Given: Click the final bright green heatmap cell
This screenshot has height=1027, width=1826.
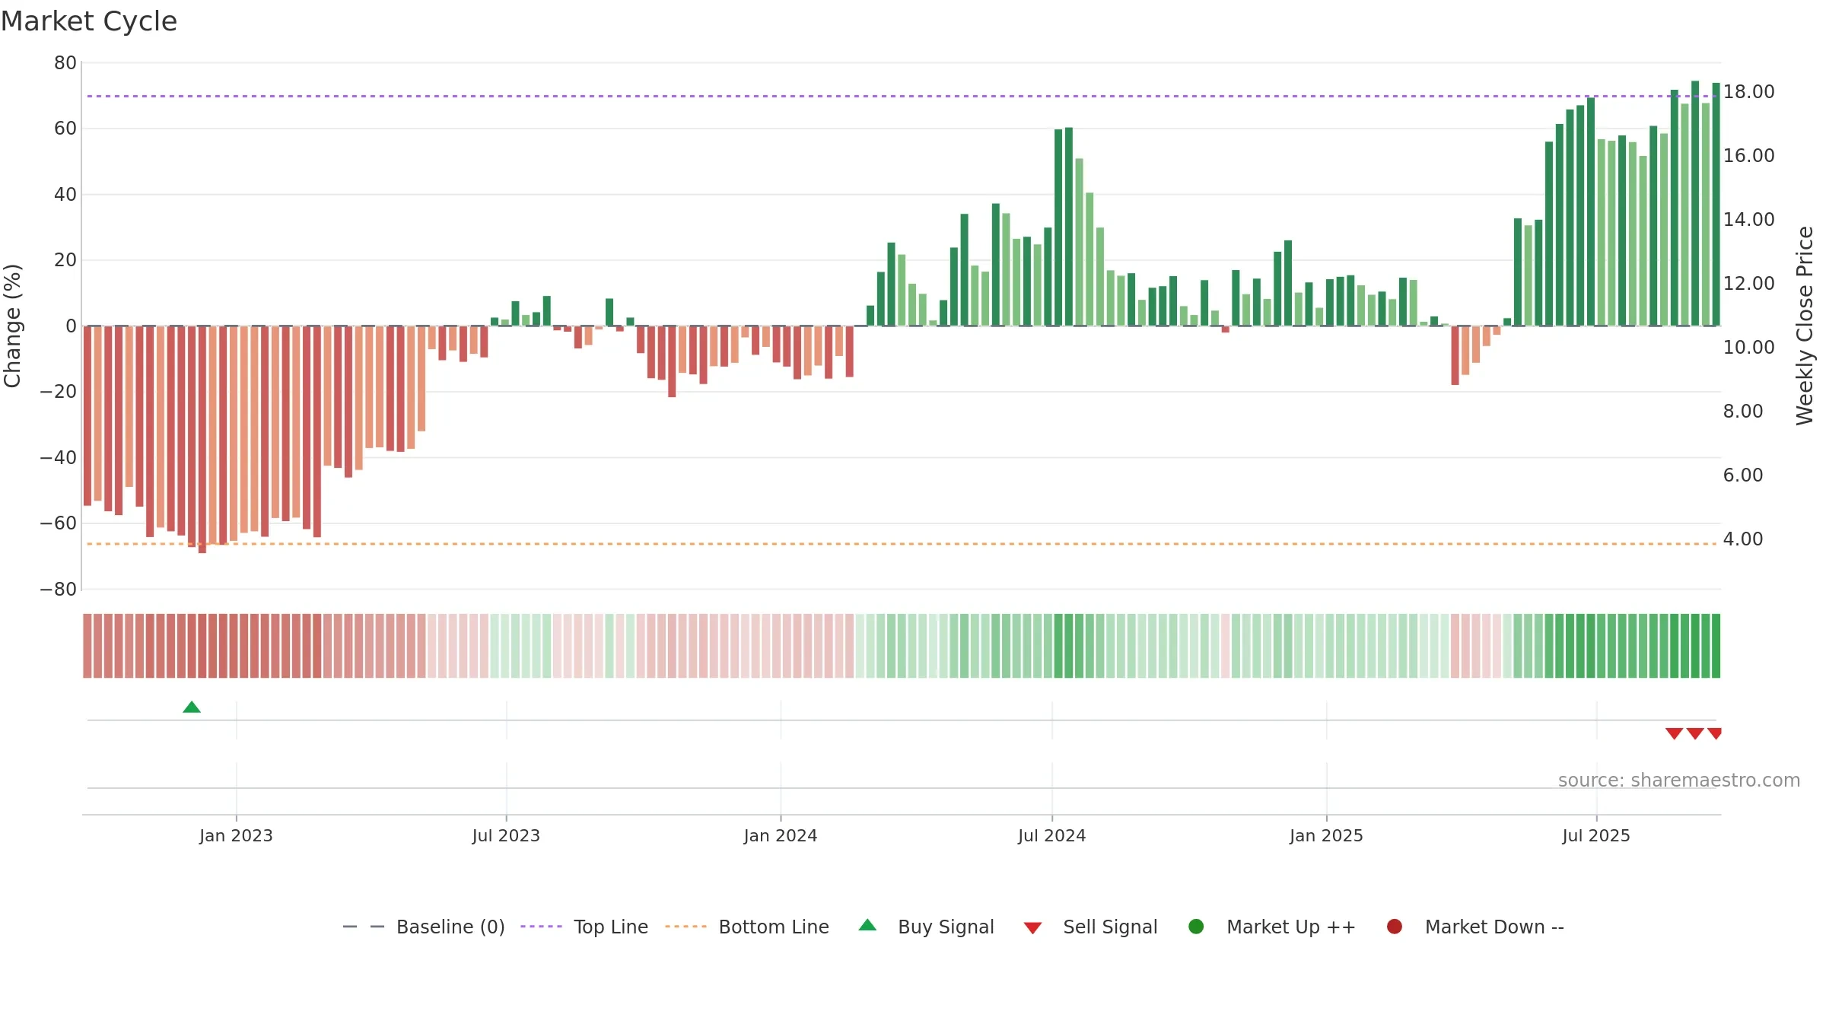Looking at the screenshot, I should 1716,646.
